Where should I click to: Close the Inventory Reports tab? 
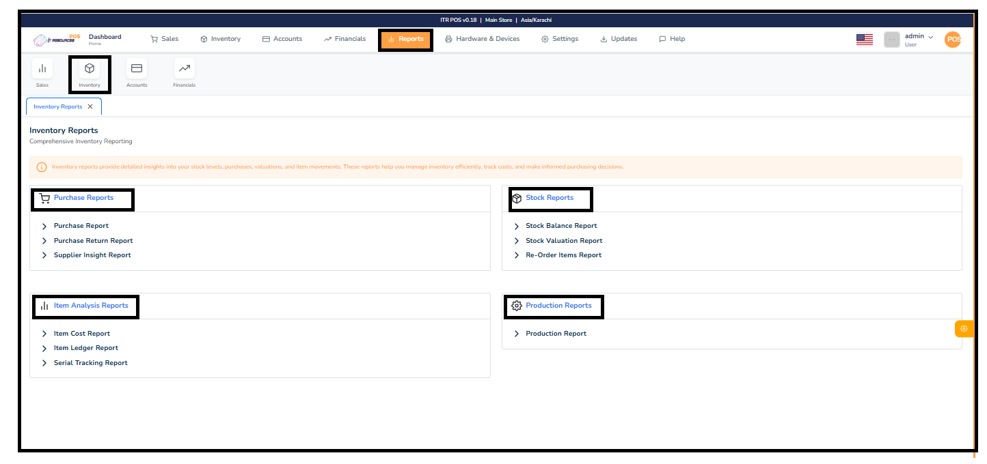[x=90, y=106]
